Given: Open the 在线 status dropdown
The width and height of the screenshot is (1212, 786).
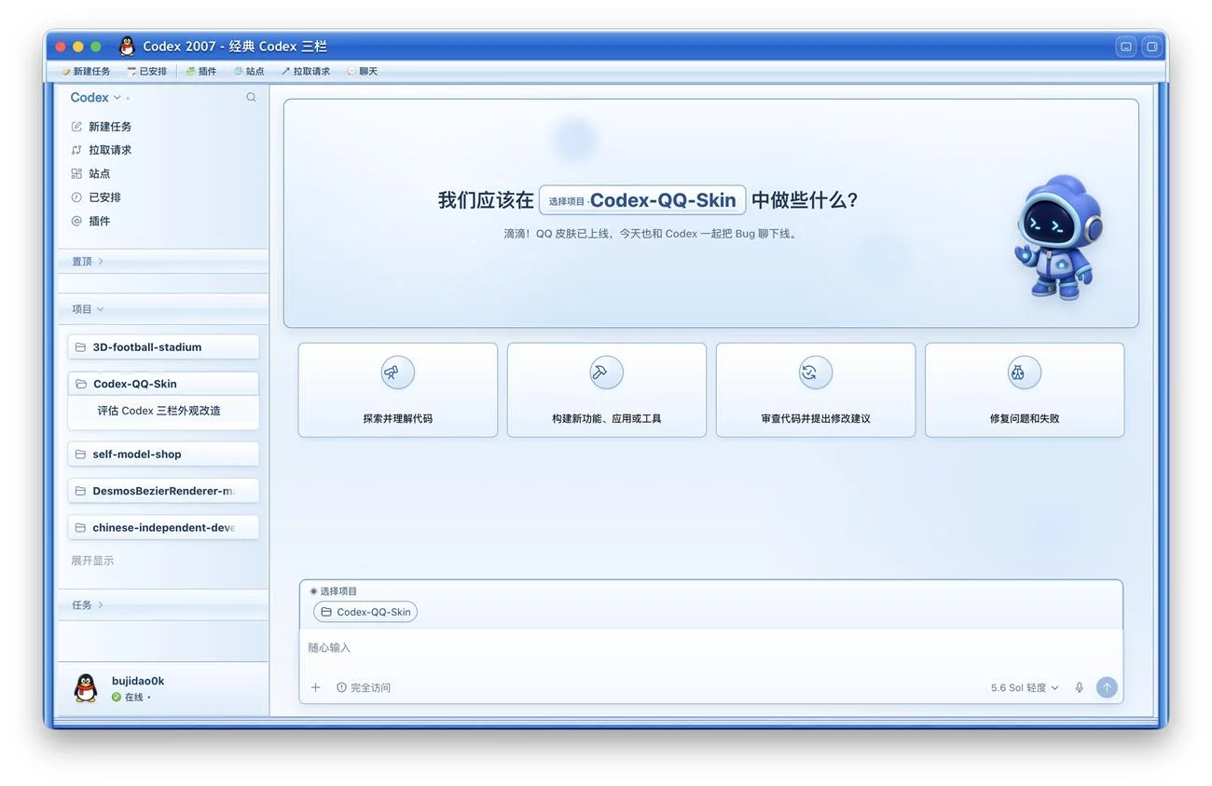Looking at the screenshot, I should coord(131,697).
